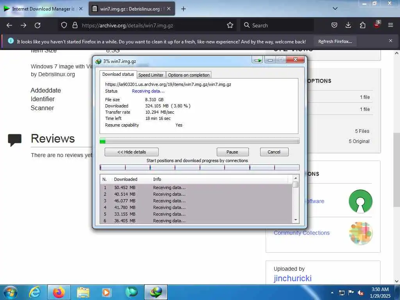Screen dimensions: 400x300
Task: Open the teal globe app taskbar icon
Action: click(x=131, y=292)
